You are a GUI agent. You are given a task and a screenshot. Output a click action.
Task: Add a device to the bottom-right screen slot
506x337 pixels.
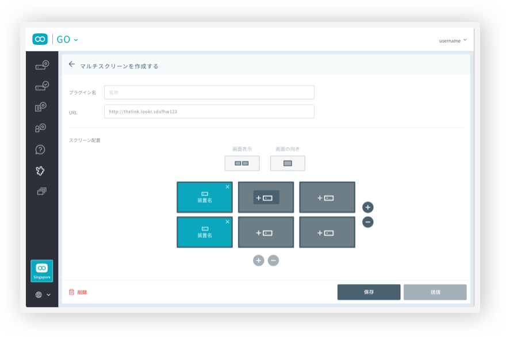coord(327,233)
